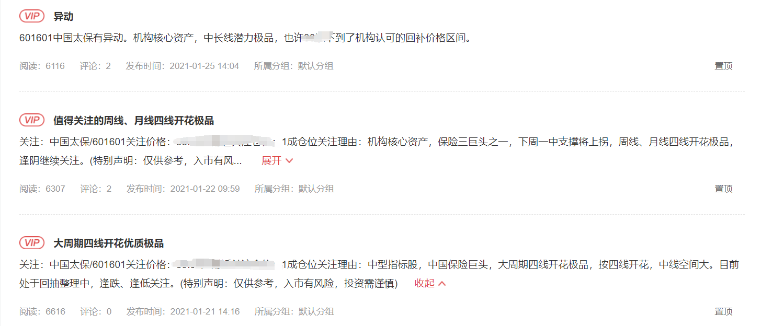Open the post titled 异动
Screen dimensions: 761x326
coord(63,16)
